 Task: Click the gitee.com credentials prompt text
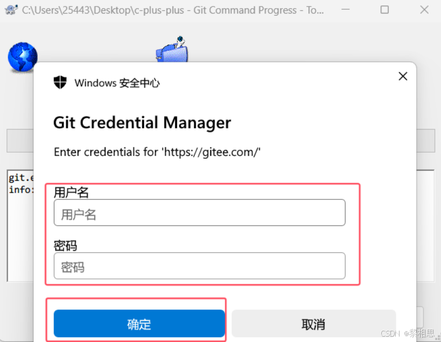pos(157,152)
